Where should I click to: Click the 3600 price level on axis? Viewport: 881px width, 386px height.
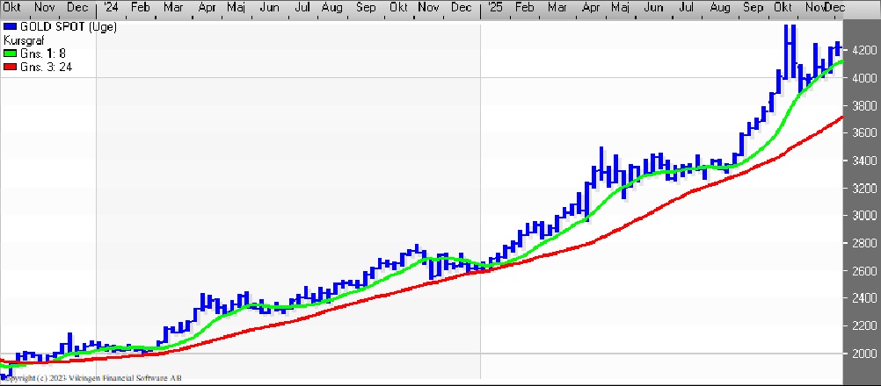tap(862, 133)
